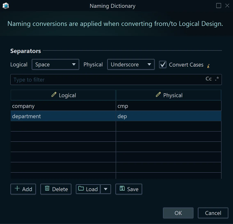Click the Delete button

(56, 189)
